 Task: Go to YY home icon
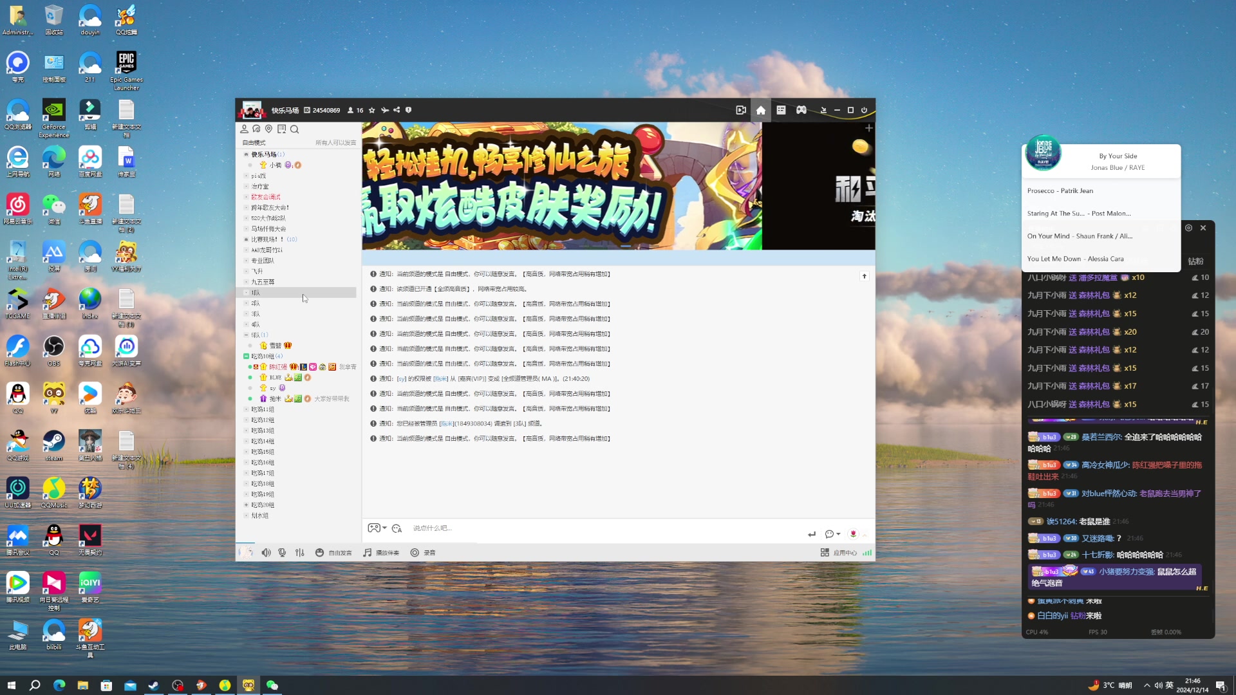pos(761,110)
